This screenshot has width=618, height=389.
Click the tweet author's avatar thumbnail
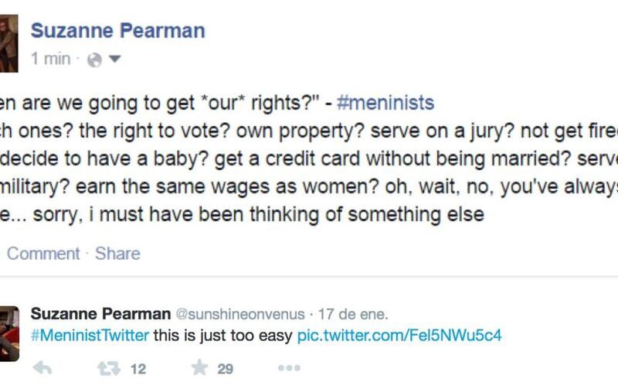click(x=9, y=334)
